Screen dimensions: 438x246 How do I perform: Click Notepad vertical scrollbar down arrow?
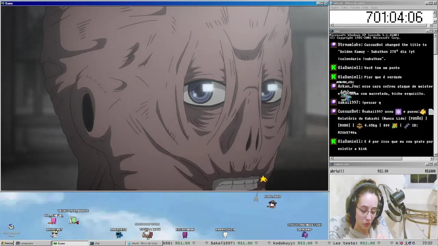tap(435, 22)
